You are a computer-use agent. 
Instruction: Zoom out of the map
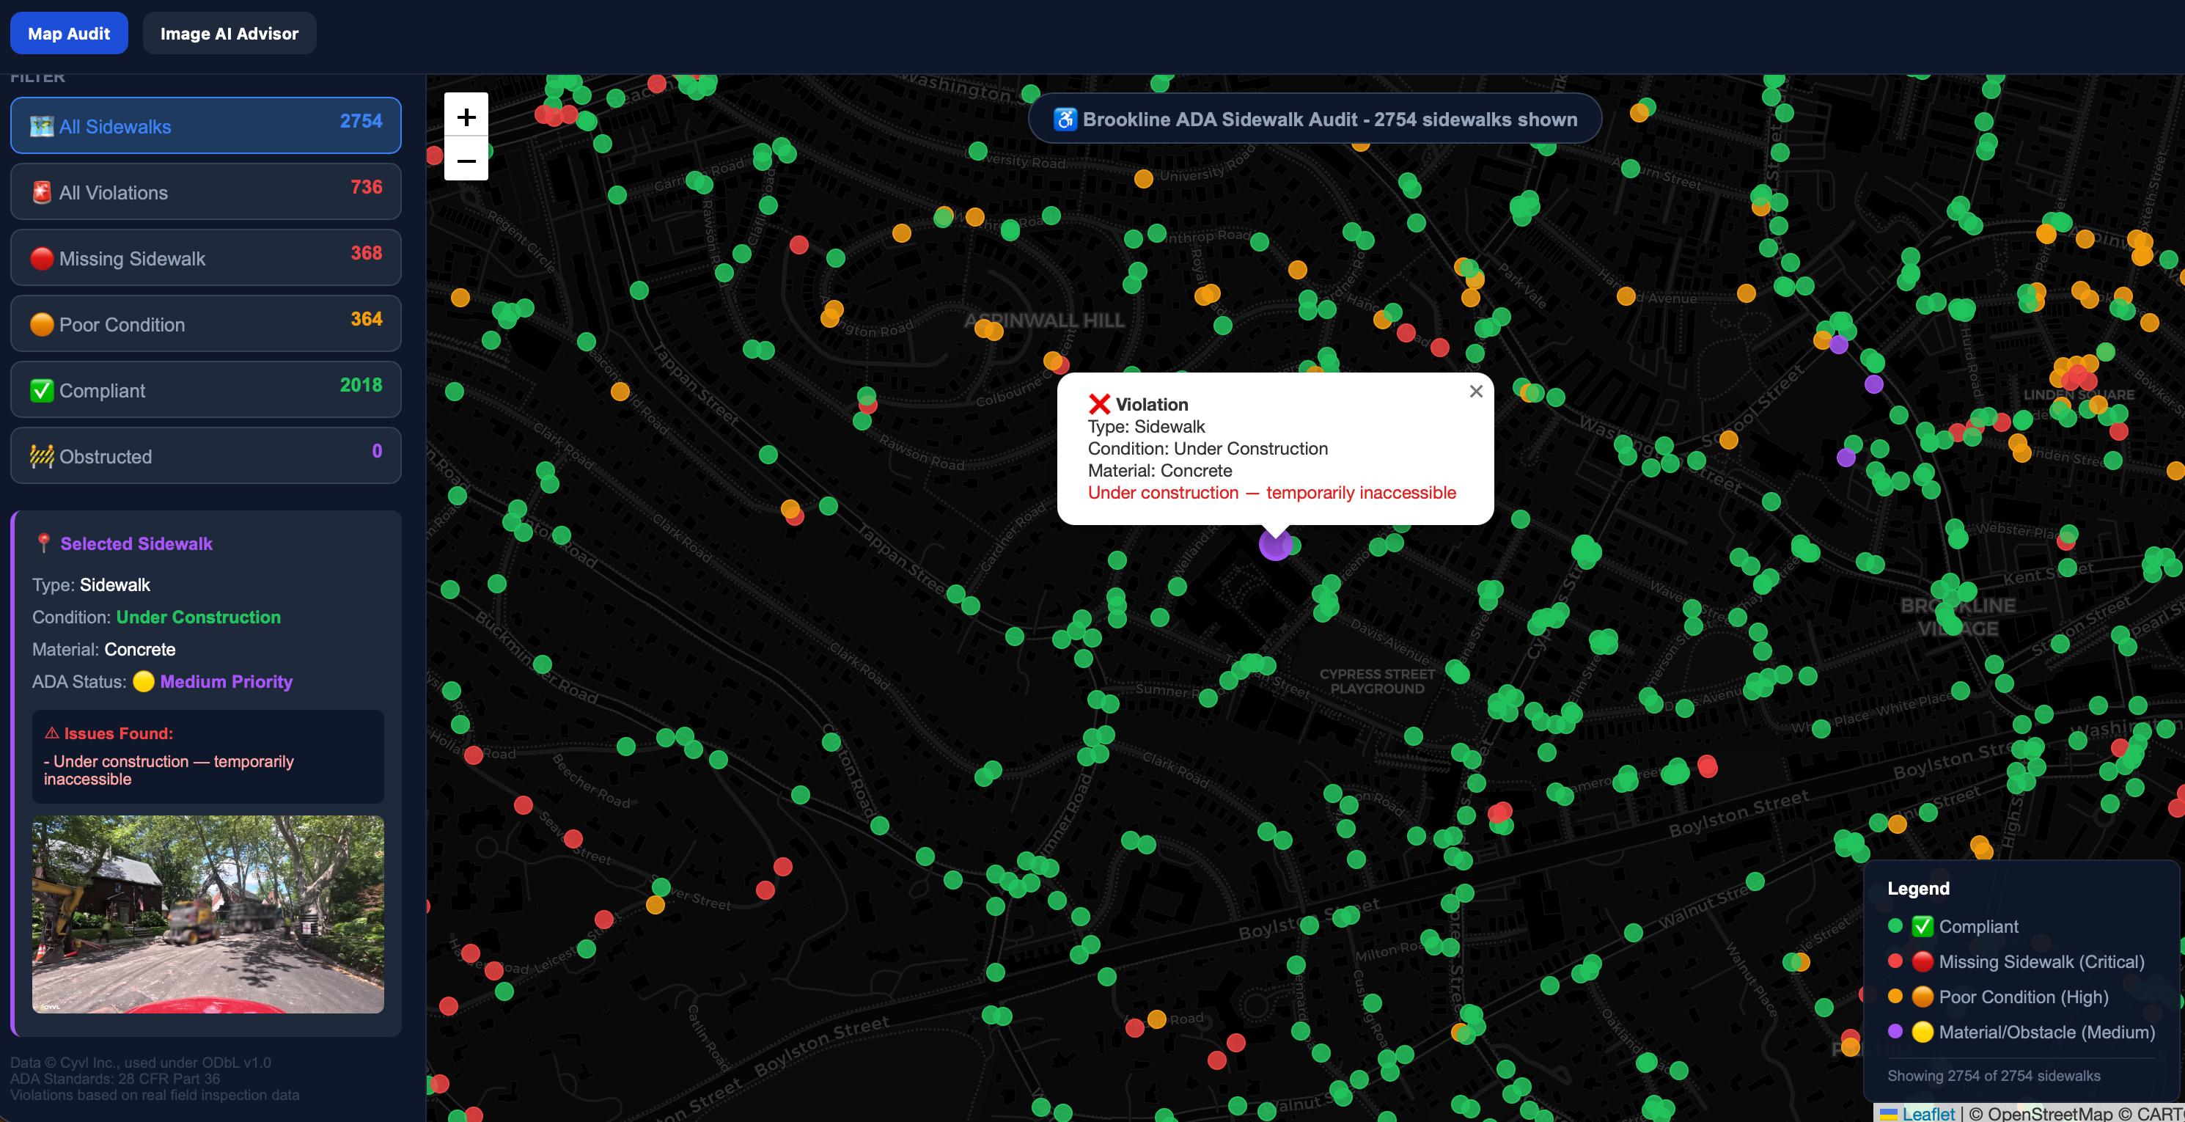pyautogui.click(x=466, y=161)
